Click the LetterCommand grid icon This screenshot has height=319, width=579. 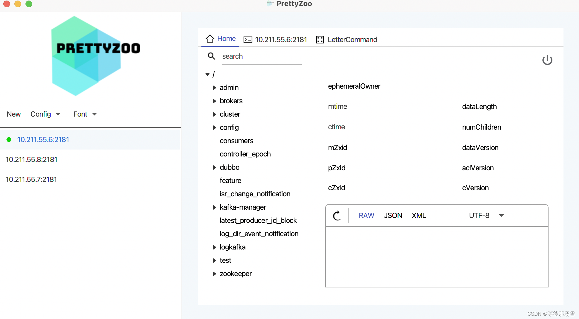[320, 40]
